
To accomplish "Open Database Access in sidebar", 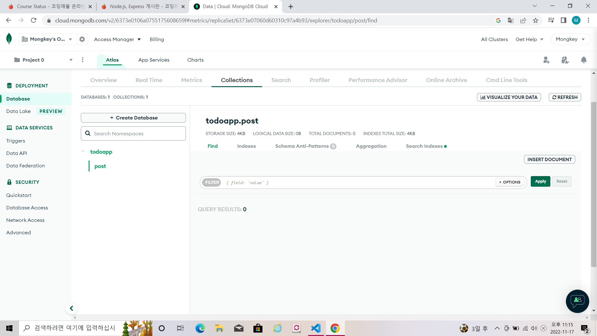I will click(27, 208).
